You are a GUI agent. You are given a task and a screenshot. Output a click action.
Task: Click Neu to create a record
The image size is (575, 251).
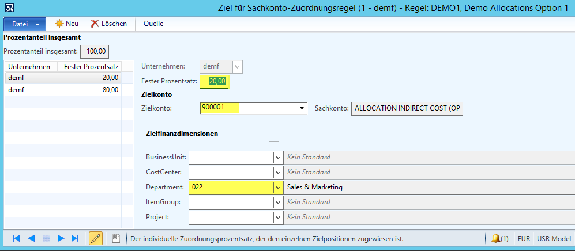click(66, 24)
